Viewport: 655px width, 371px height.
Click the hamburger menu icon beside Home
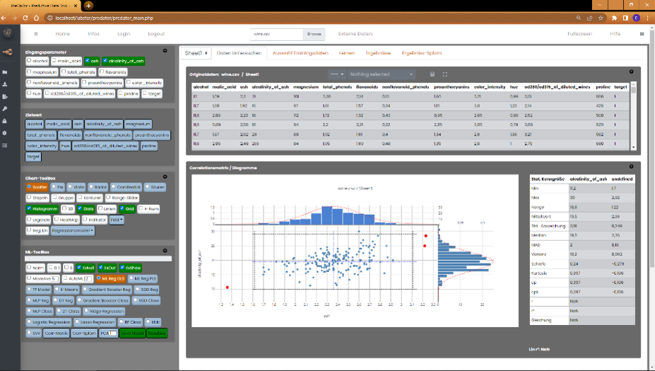point(35,34)
